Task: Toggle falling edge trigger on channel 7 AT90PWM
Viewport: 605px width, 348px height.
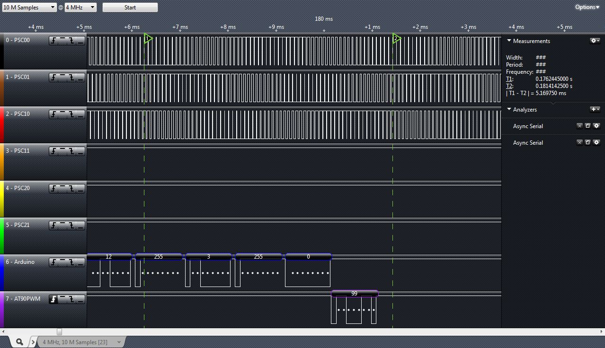Action: tap(71, 299)
